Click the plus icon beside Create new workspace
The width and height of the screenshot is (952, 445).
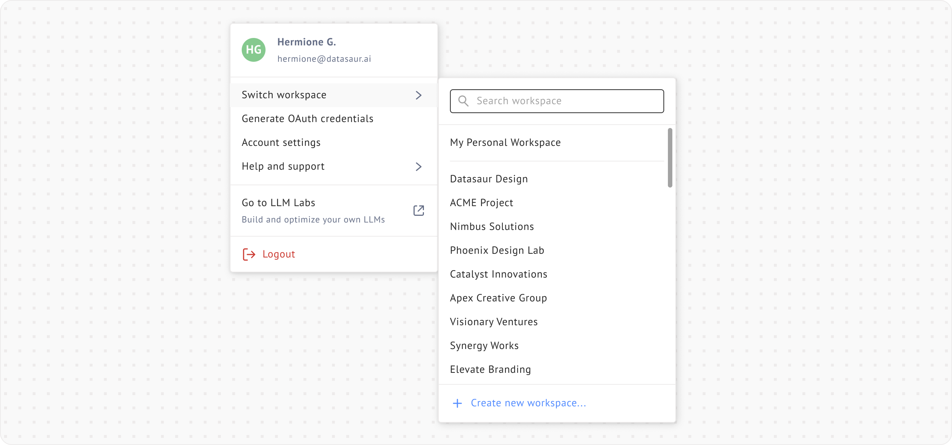coord(457,403)
